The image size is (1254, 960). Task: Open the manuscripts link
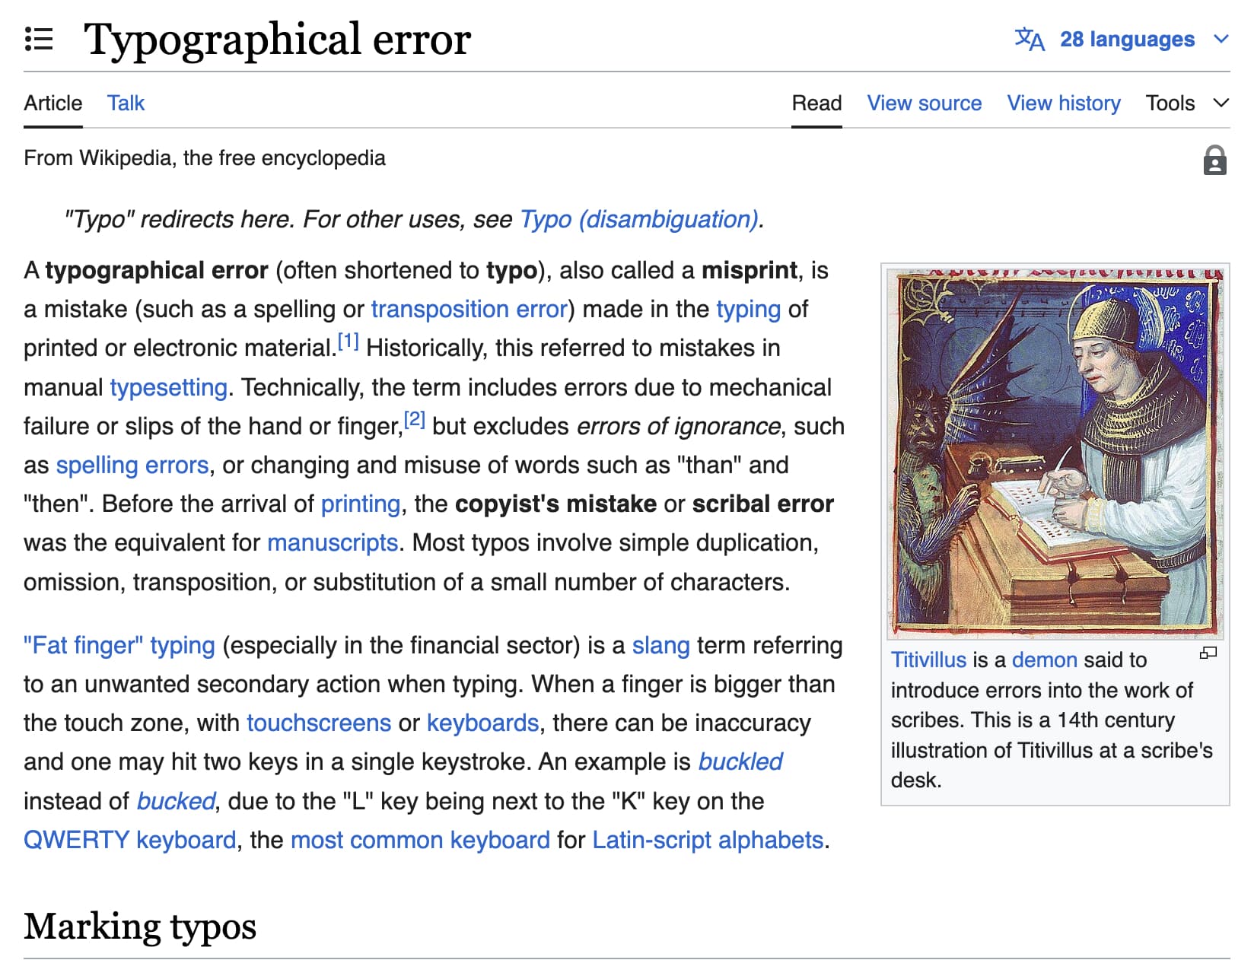click(333, 542)
